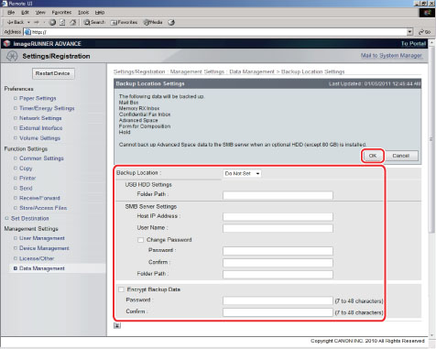Open the address bar dropdown arrow

(410, 32)
